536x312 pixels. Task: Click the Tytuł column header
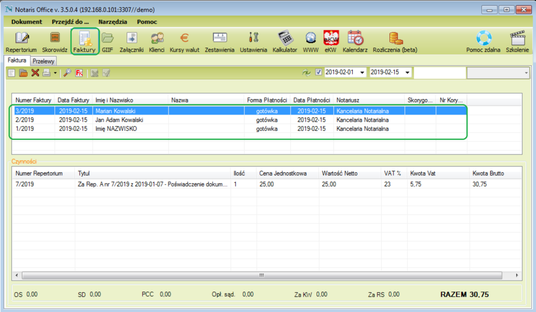152,173
